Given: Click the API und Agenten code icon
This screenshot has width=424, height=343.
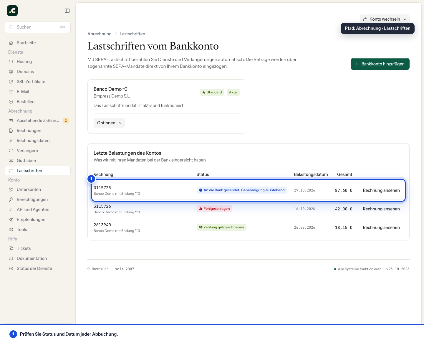Looking at the screenshot, I should [x=11, y=210].
